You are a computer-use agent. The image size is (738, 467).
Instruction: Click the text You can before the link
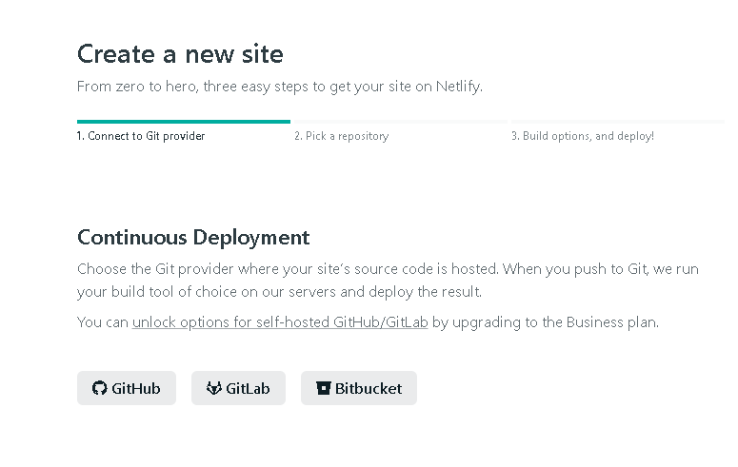(103, 322)
